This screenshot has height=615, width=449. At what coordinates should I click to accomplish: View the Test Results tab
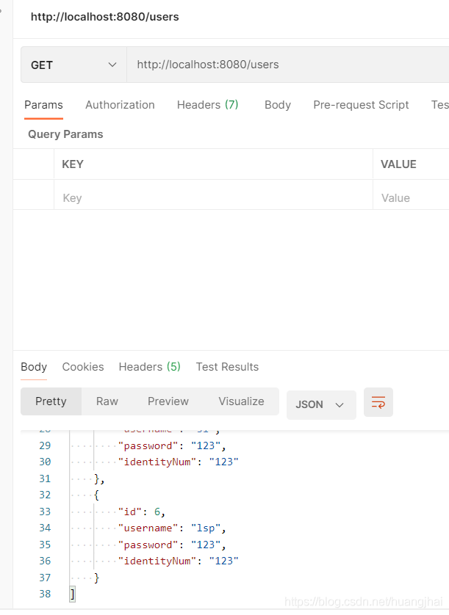[227, 367]
